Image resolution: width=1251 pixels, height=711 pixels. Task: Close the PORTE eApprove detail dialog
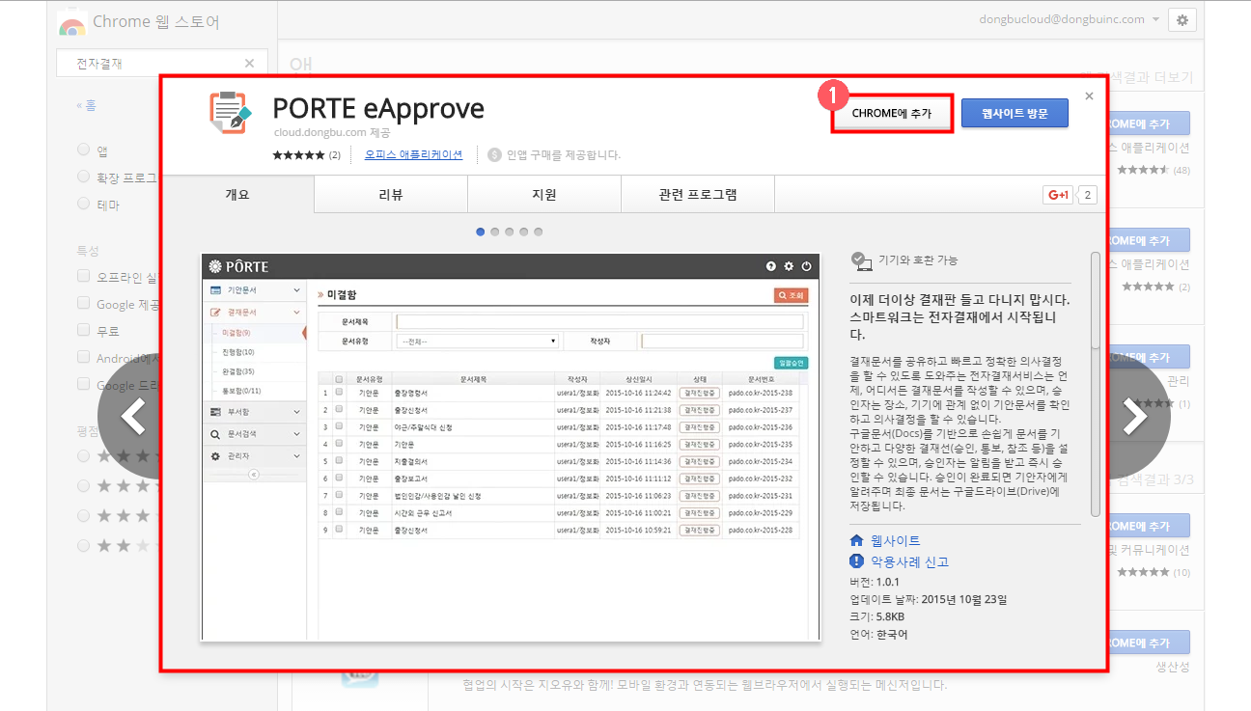[1089, 96]
